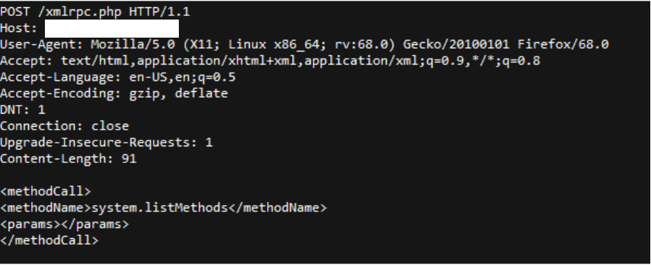Screen dimensions: 651x265
Task: Click the opening methodCall tag
Action: coord(46,191)
